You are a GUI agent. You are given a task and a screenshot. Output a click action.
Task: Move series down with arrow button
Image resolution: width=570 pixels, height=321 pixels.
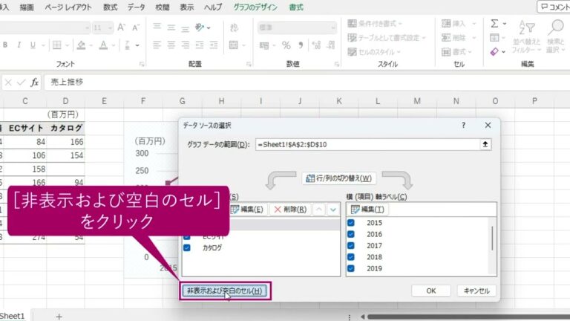[x=333, y=210]
